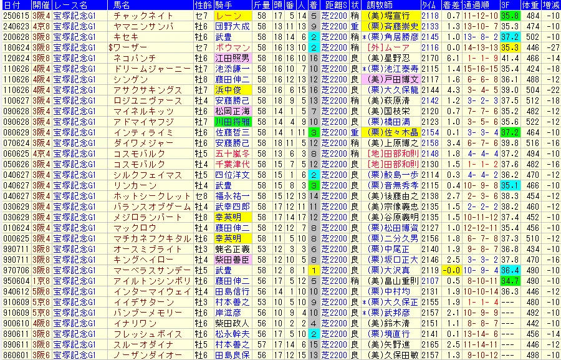Click date 970706
Image resolution: width=561 pixels, height=360 pixels.
tap(16, 270)
